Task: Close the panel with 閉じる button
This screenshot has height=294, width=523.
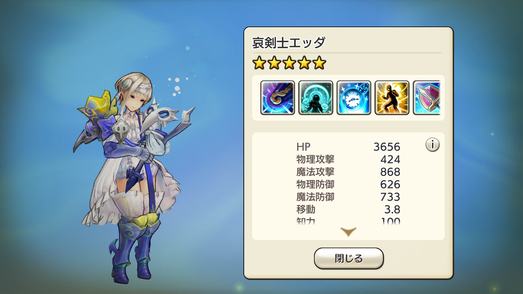Action: point(349,258)
